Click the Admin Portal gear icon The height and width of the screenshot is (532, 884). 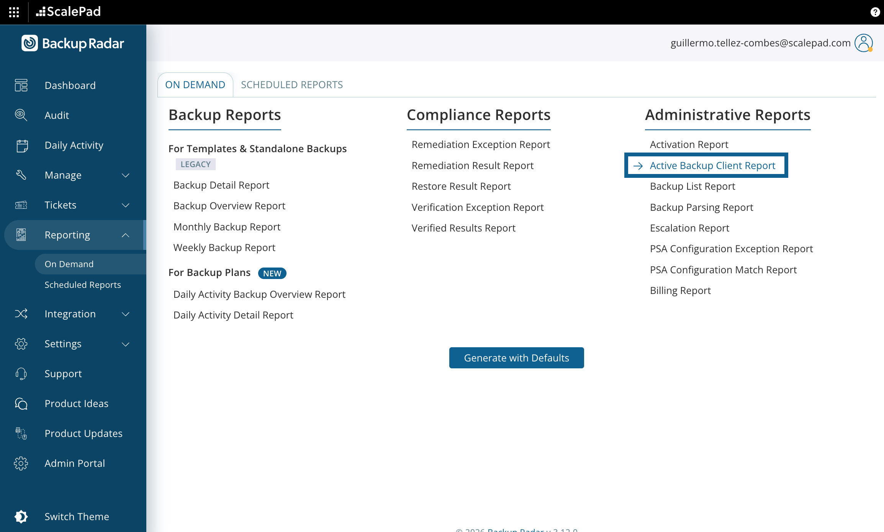pos(21,463)
